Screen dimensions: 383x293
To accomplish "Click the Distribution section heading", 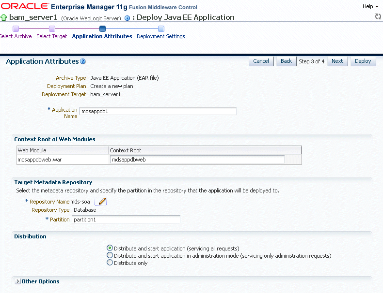I will 30,236.
